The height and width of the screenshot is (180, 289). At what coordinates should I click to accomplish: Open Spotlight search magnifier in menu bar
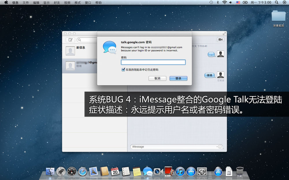point(277,2)
